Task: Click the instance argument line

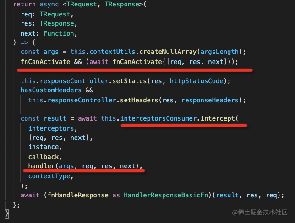Action: pyautogui.click(x=43, y=147)
